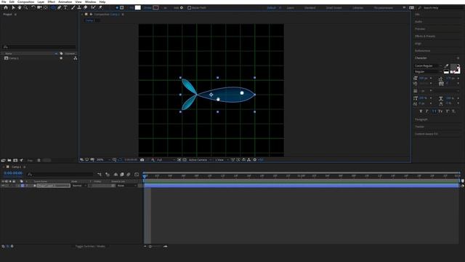Toggle Small Caps in the Character panel
Viewport: 465px width, 262px height.
440,111
